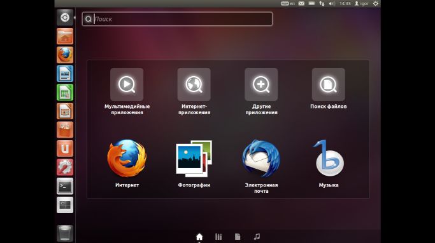The image size is (435, 243).
Task: Switch to the Music lens tab
Action: (x=257, y=237)
